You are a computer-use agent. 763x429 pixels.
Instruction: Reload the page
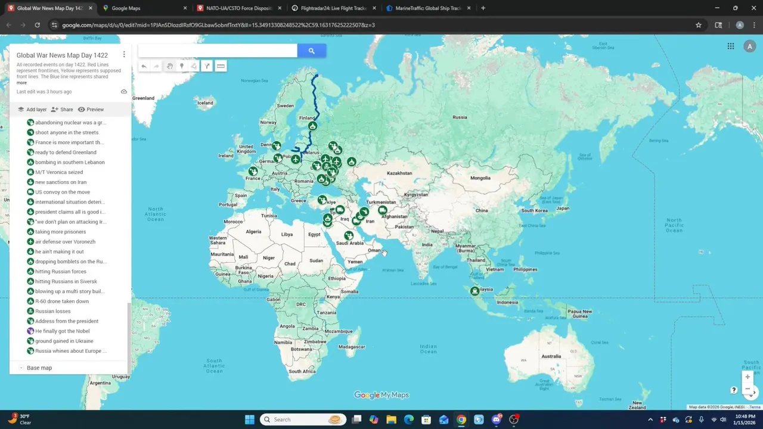[x=37, y=25]
